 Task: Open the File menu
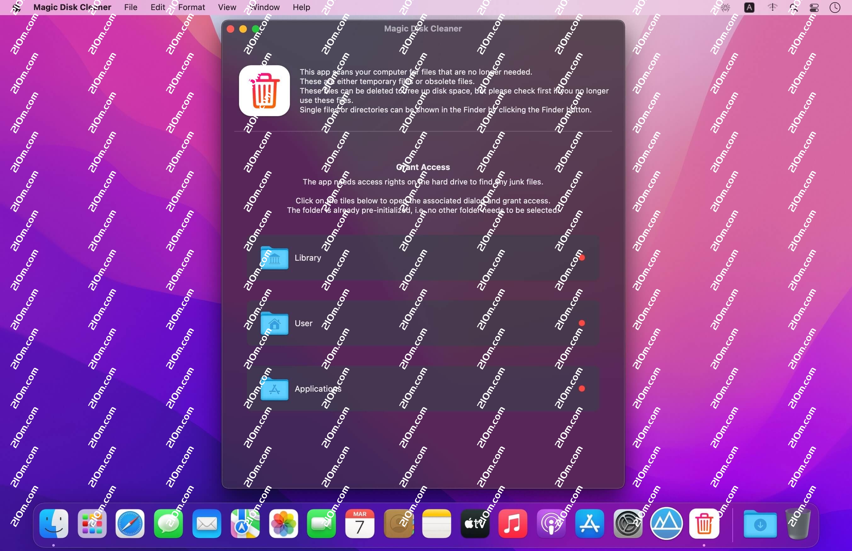tap(131, 7)
